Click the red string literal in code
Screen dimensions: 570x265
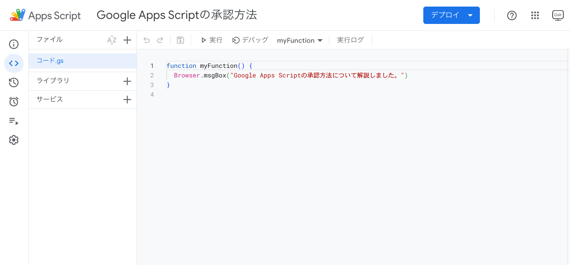click(317, 75)
